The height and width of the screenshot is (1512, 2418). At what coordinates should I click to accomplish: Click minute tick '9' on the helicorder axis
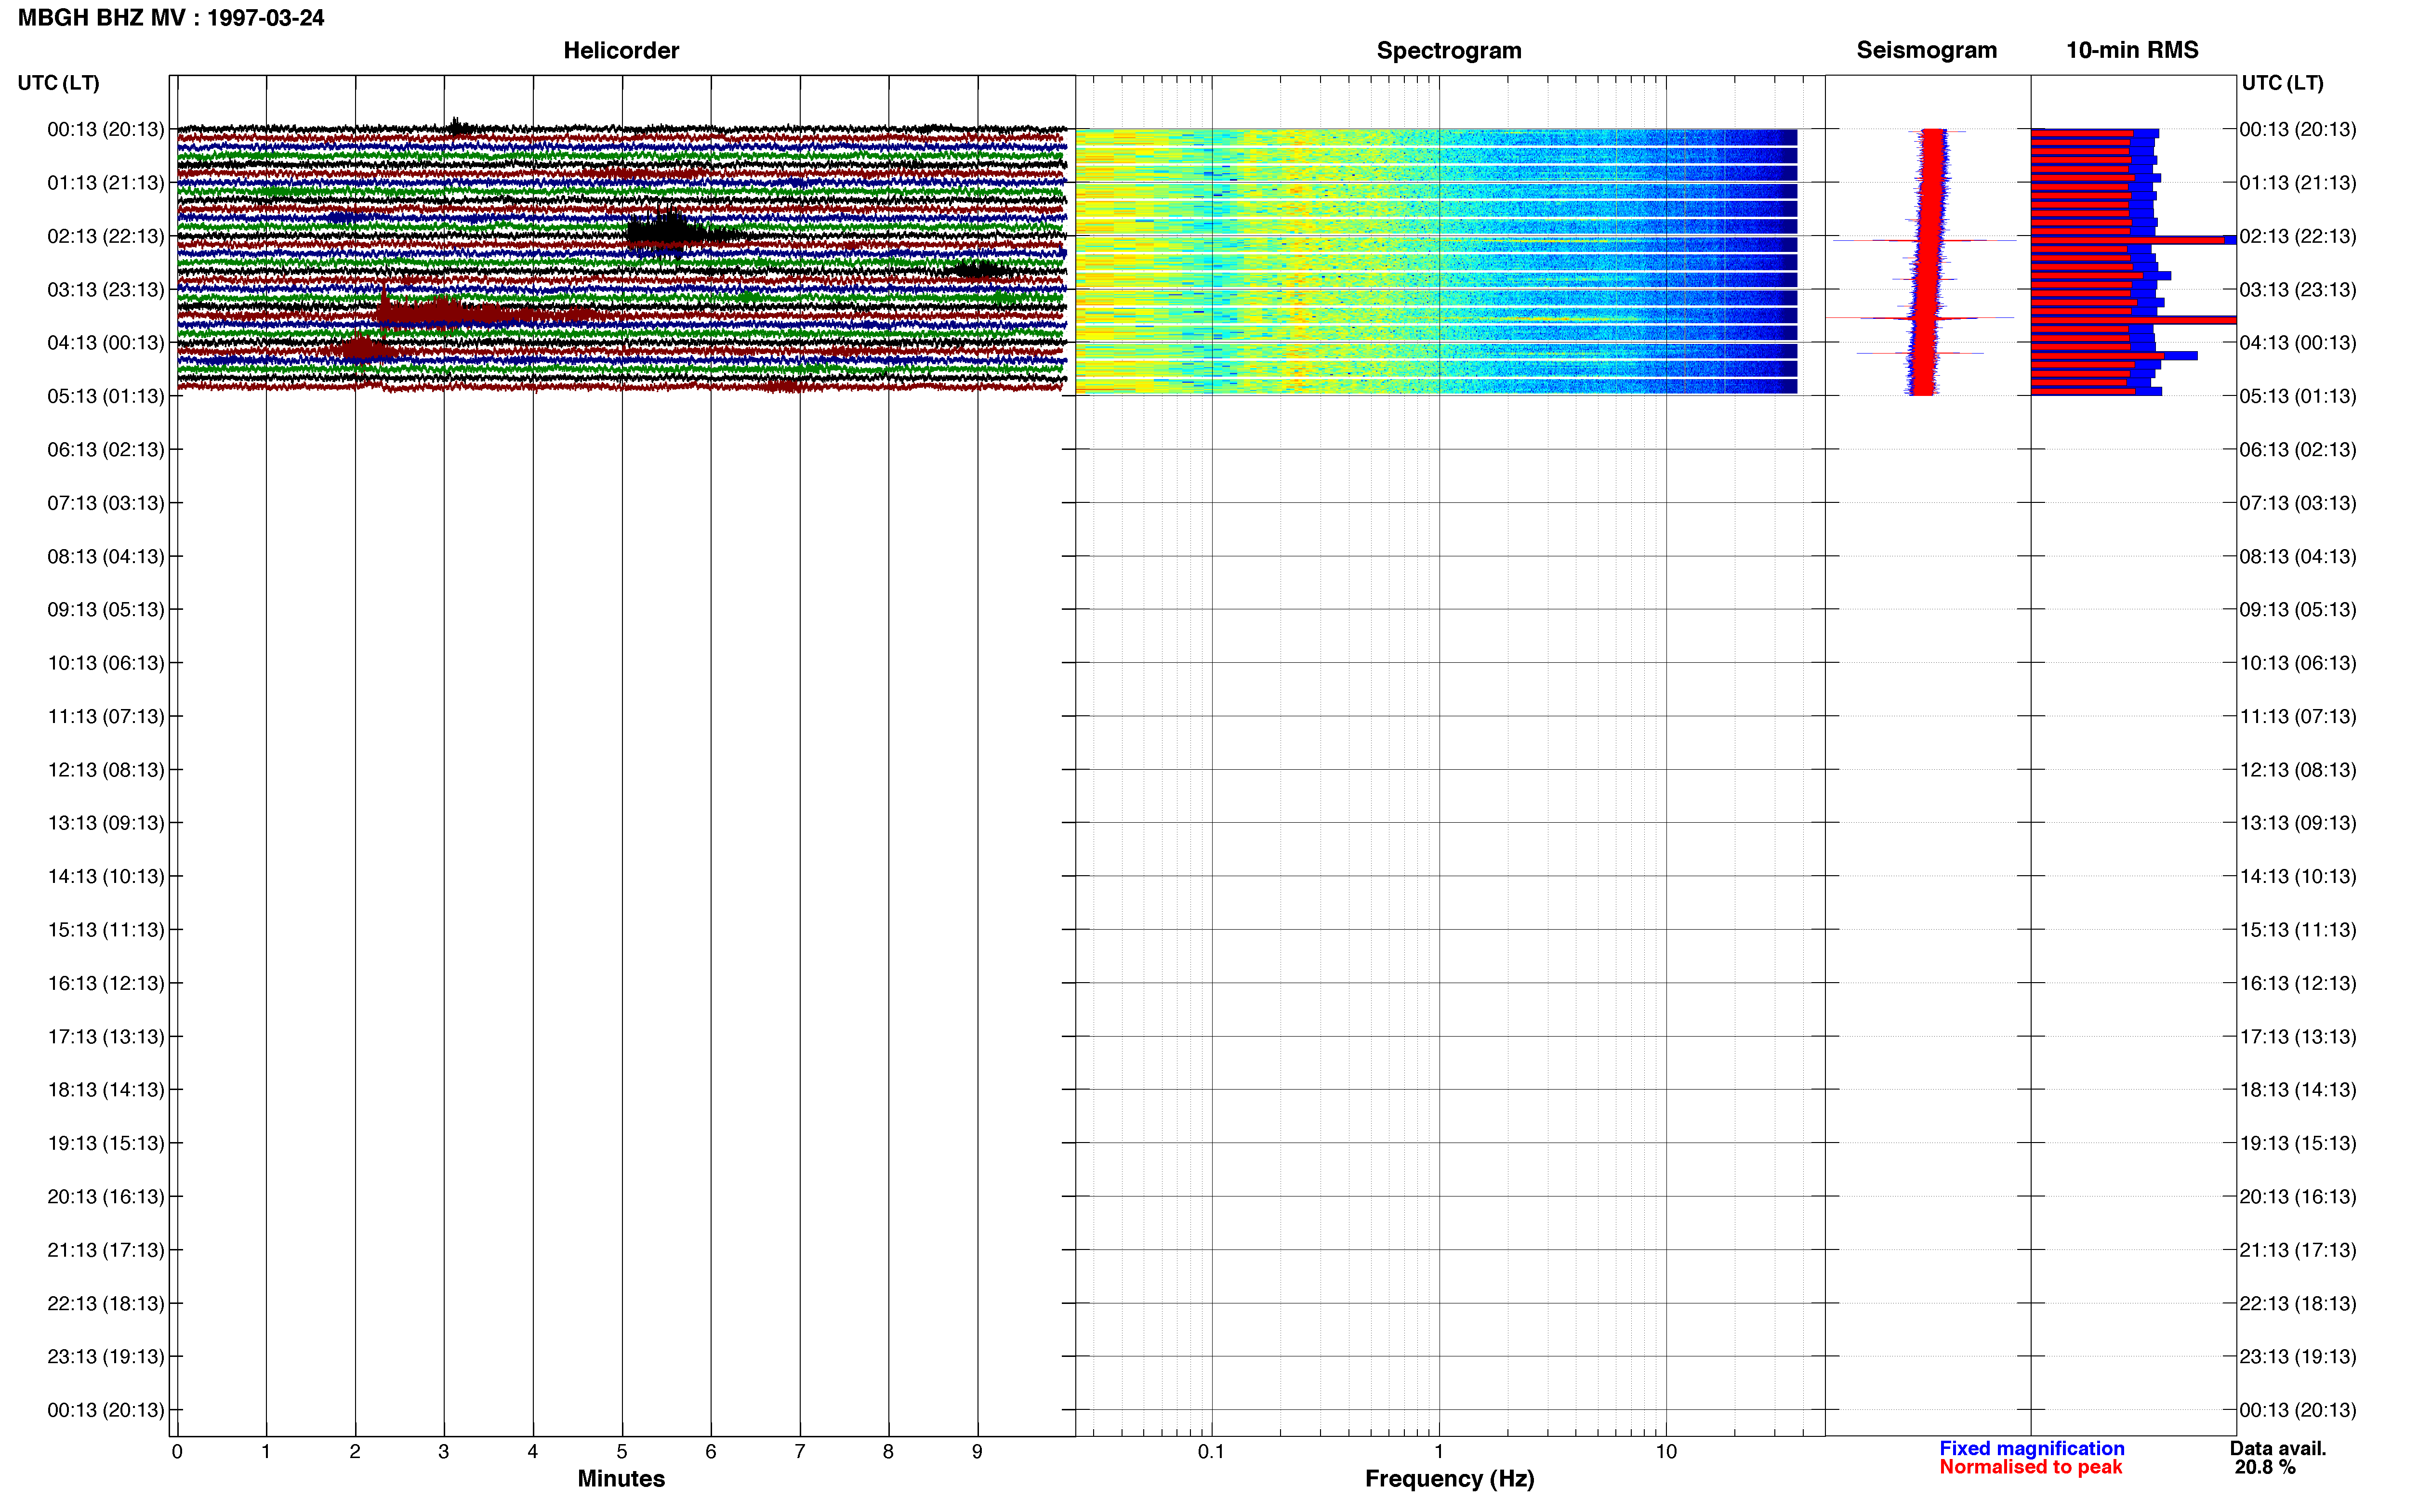coord(977,1451)
